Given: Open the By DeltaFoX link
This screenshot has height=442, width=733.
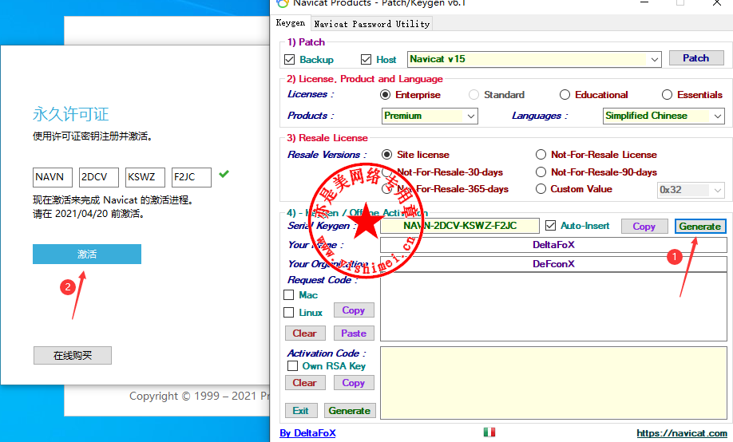Looking at the screenshot, I should click(x=307, y=433).
